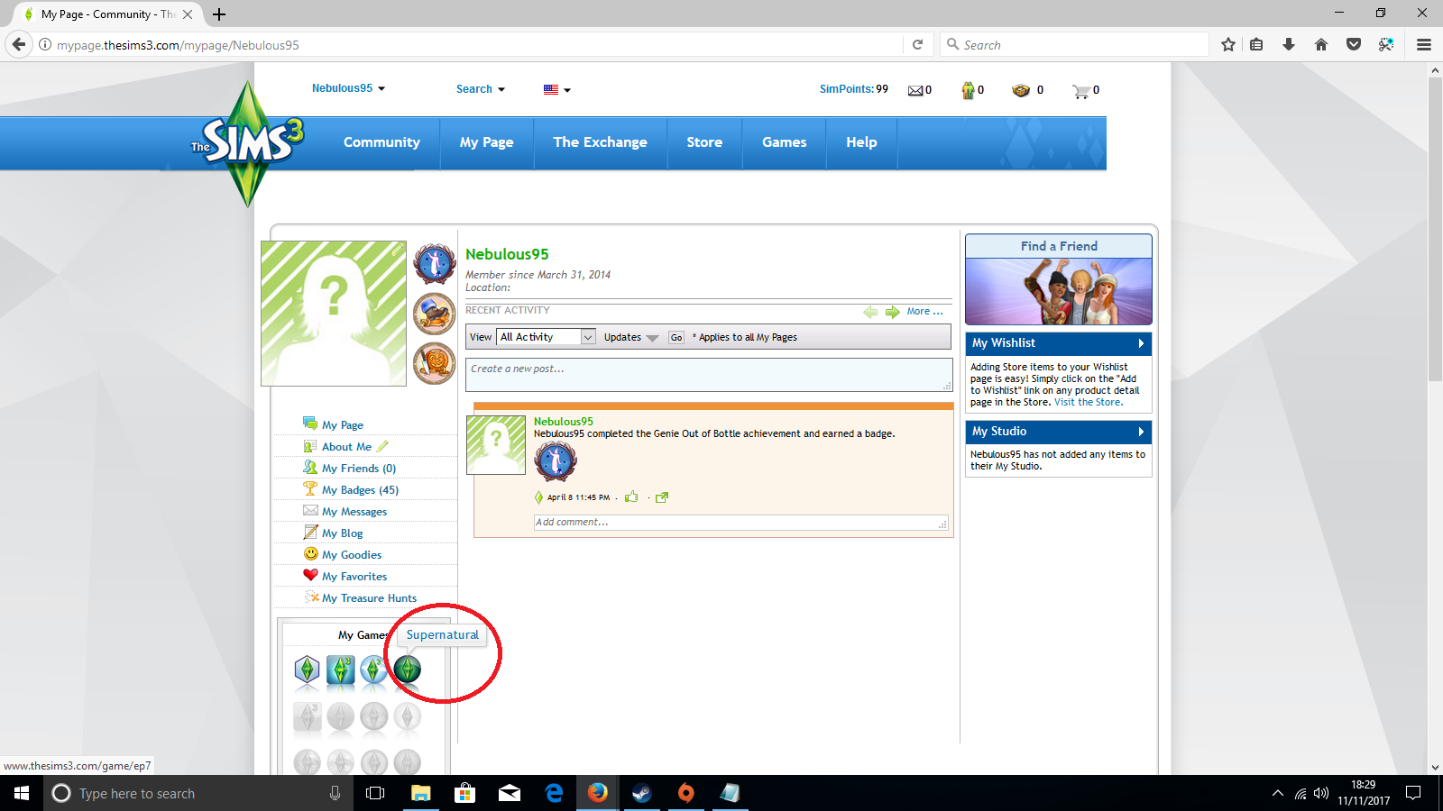Click the Supernatural game icon in My Games
The height and width of the screenshot is (811, 1443).
click(x=407, y=670)
